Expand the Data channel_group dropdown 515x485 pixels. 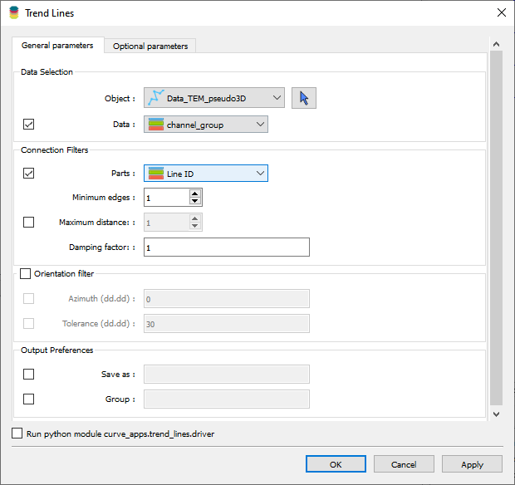[x=206, y=125]
